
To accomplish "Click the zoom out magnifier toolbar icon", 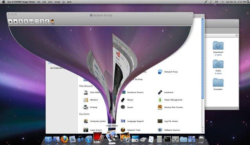I will tap(26, 21).
